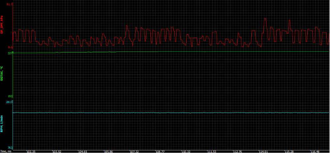Click the tallest peak of the red DP_DPF trace
Viewport: 330px width, 153px height.
(265, 19)
